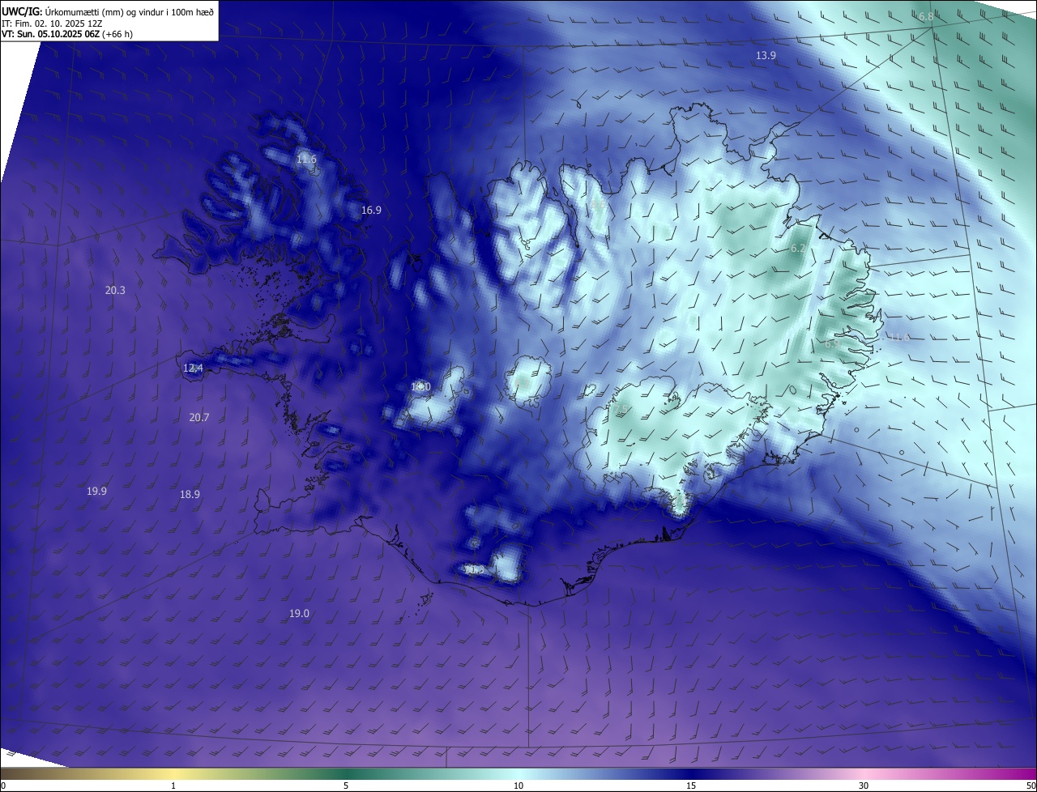The width and height of the screenshot is (1037, 792).
Task: Click the 'VT: Sun. 05.10.2025 06Z (+66 h)' line
Action: tap(67, 34)
